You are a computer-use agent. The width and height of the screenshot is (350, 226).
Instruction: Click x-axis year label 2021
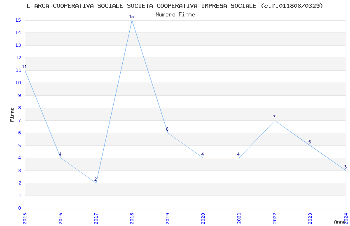(x=239, y=219)
